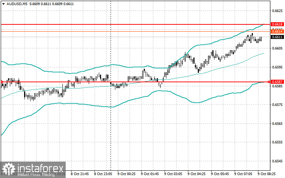Select the 0.6575 price axis value
This screenshot has width=285, height=178.
(277, 105)
